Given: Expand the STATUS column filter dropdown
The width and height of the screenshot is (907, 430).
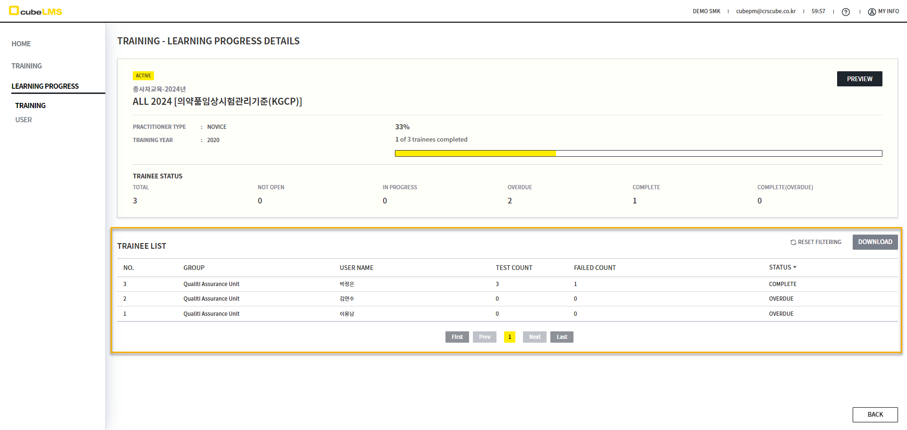Looking at the screenshot, I should (x=795, y=267).
